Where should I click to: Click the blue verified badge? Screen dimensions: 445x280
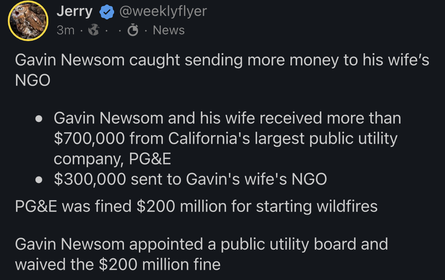coord(106,13)
